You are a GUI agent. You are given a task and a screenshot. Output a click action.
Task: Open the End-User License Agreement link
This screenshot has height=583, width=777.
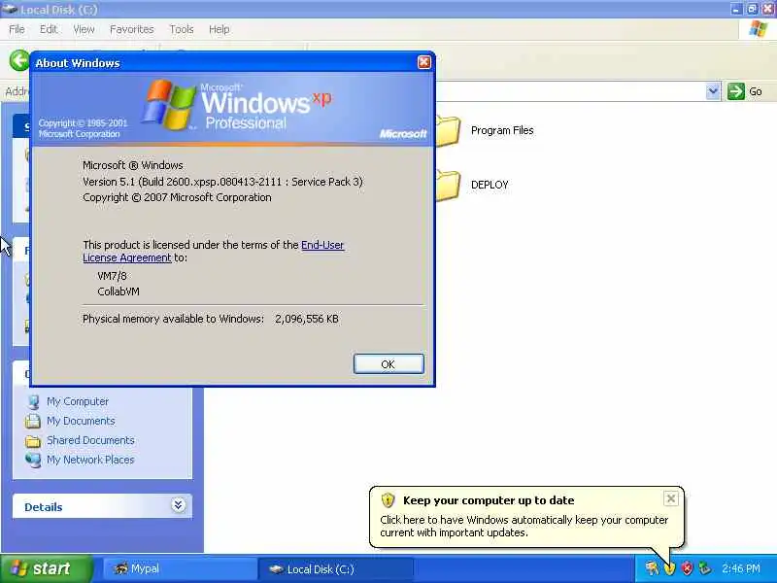click(322, 245)
